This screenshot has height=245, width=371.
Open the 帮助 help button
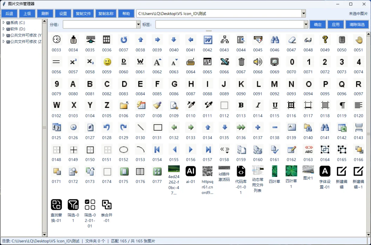pos(126,14)
